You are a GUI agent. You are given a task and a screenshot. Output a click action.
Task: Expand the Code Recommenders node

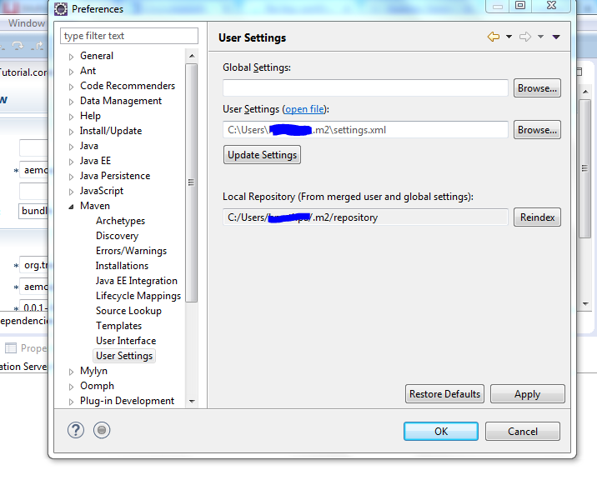tap(71, 87)
